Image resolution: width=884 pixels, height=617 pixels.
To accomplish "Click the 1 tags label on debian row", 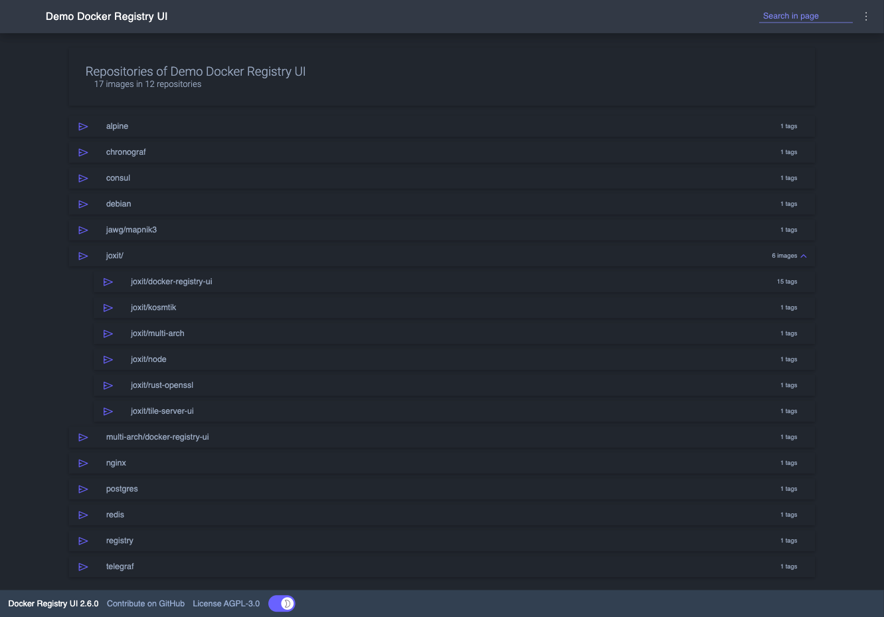I will pyautogui.click(x=789, y=204).
